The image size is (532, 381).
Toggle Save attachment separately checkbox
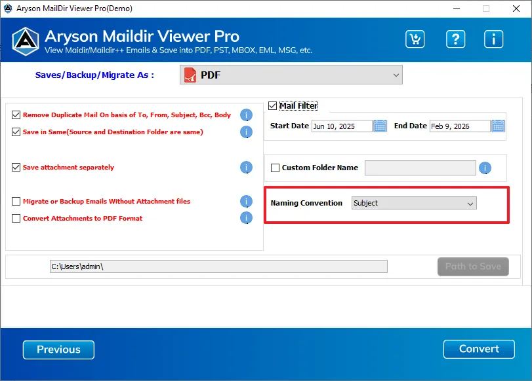click(x=16, y=168)
